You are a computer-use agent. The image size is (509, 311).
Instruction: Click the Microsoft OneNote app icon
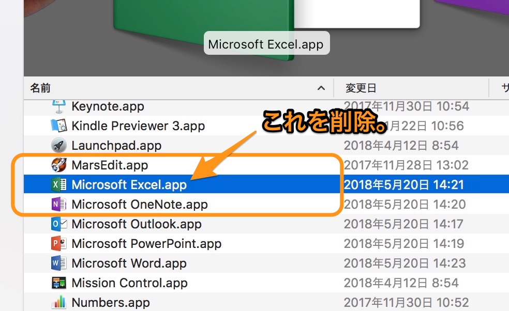(59, 204)
